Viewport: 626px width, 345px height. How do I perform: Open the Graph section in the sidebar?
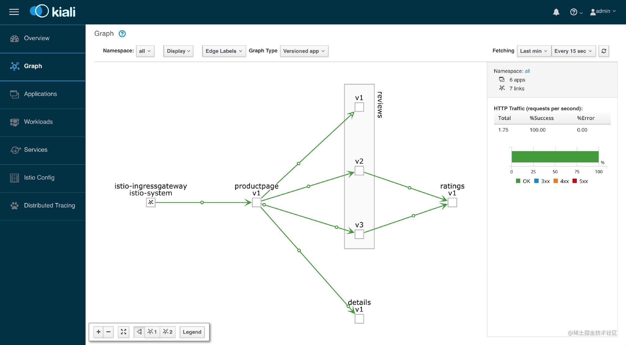[x=33, y=66]
